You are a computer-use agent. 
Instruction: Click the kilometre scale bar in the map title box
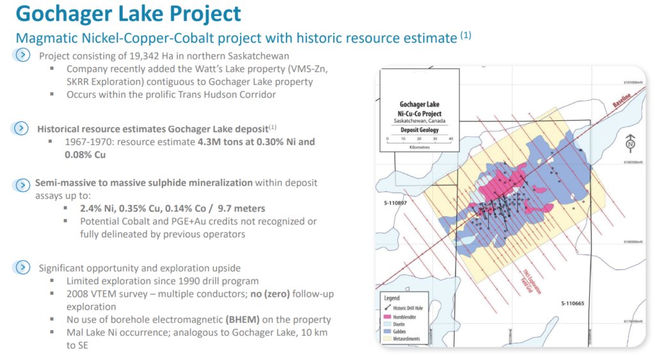click(419, 141)
